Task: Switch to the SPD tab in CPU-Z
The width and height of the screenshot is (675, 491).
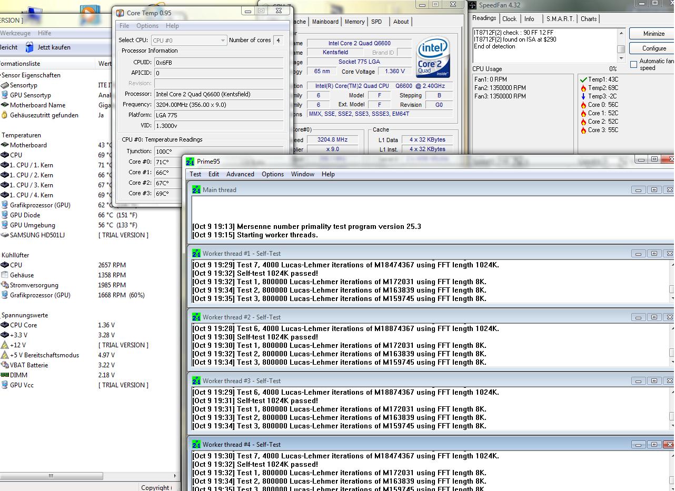Action: [x=376, y=22]
